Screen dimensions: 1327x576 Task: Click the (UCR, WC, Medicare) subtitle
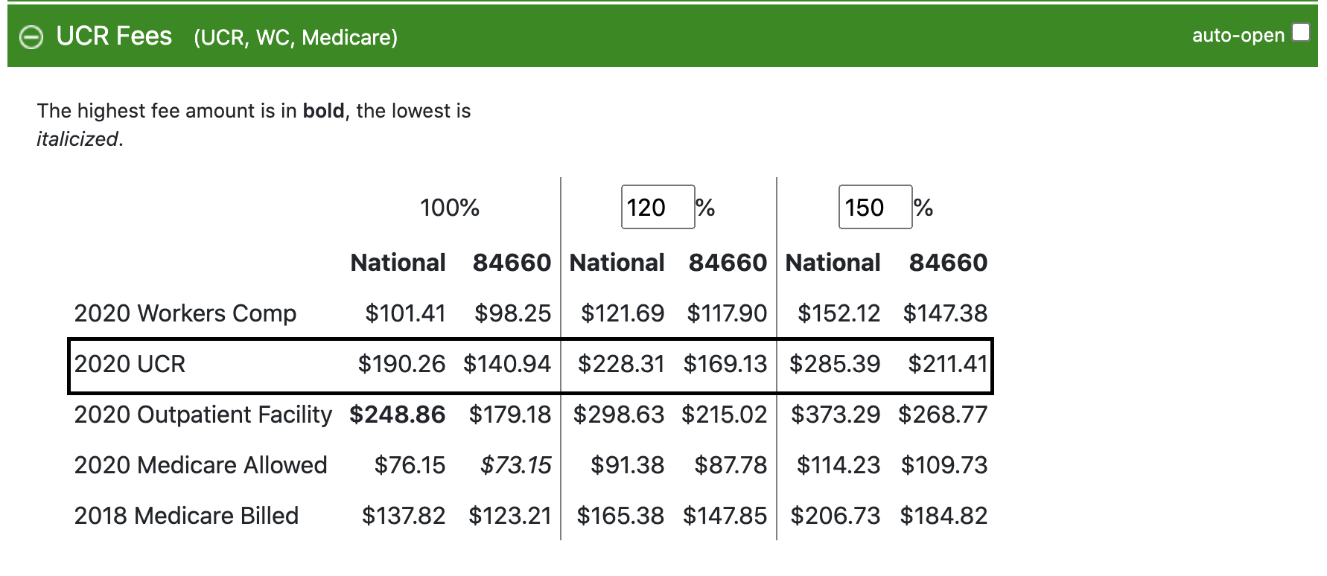pyautogui.click(x=296, y=38)
